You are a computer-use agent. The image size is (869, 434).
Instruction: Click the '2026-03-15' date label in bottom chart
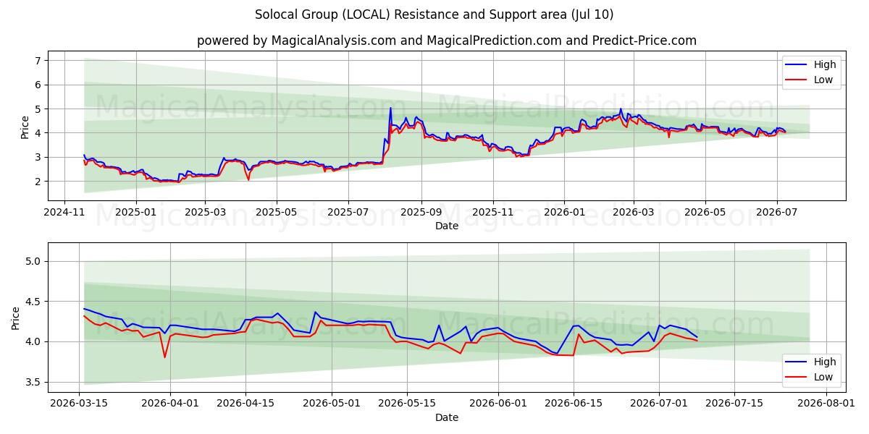[79, 404]
